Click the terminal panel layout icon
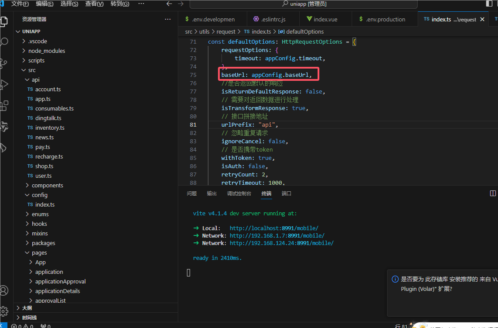Viewport: 498px width, 328px height. pyautogui.click(x=493, y=193)
